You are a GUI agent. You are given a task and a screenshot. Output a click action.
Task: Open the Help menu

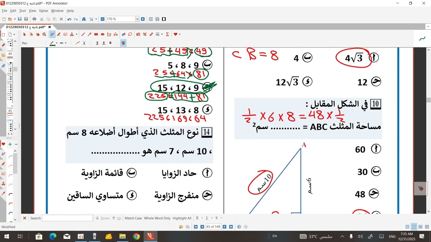tap(70, 11)
